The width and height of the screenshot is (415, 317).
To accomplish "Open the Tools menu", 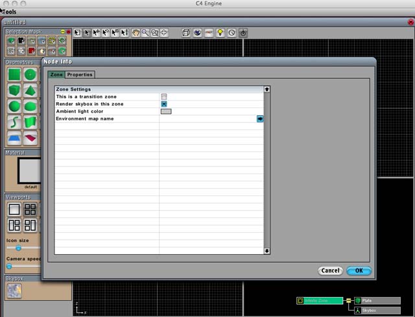I will 10,12.
